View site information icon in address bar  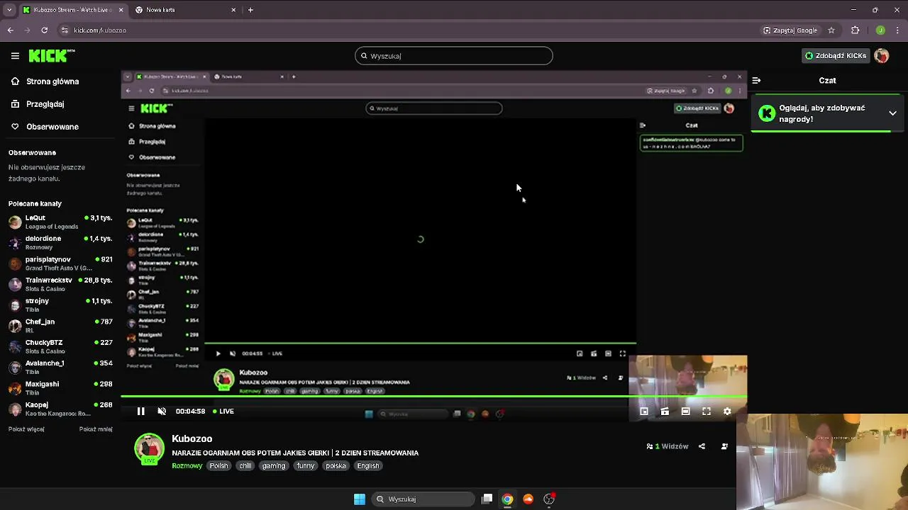[x=65, y=30]
